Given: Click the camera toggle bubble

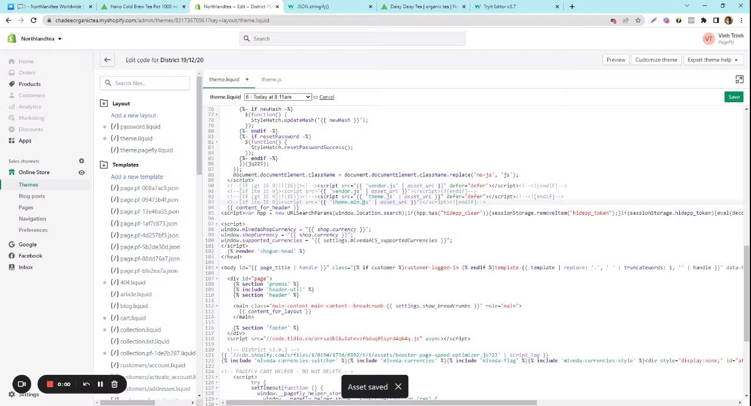Looking at the screenshot, I should click(22, 384).
